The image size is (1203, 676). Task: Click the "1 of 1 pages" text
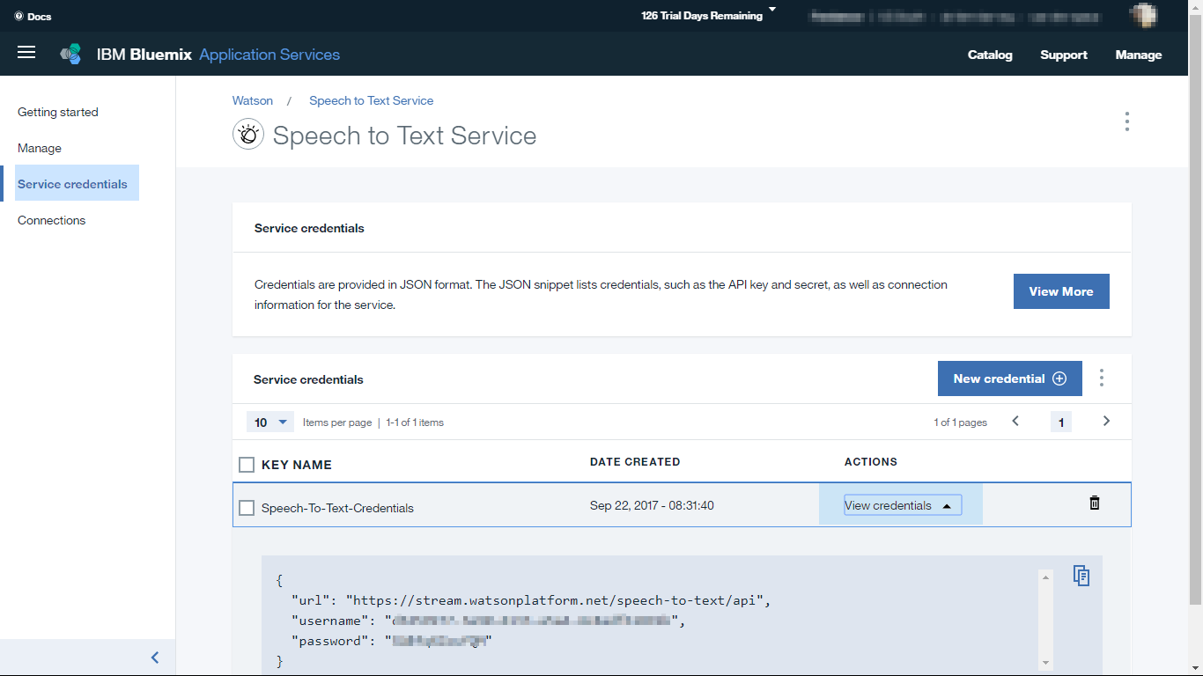point(960,422)
